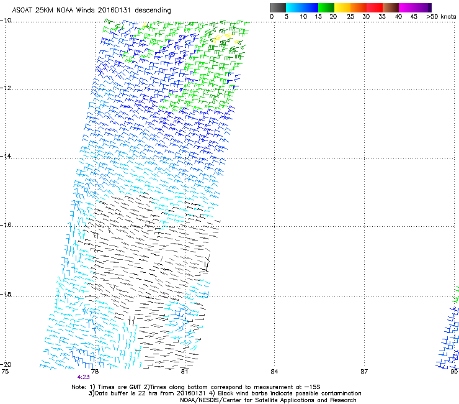The height and width of the screenshot is (404, 459).
Task: Click the dark purple 45-50 knots legend swatch
Action: tap(423, 7)
